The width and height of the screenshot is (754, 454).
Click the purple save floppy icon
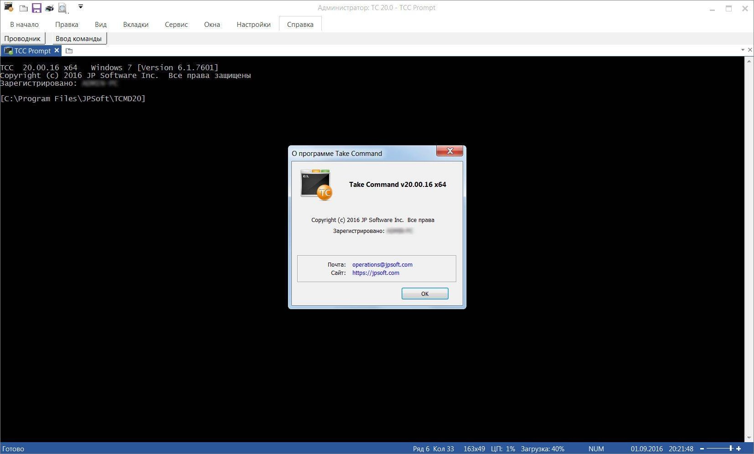point(36,8)
